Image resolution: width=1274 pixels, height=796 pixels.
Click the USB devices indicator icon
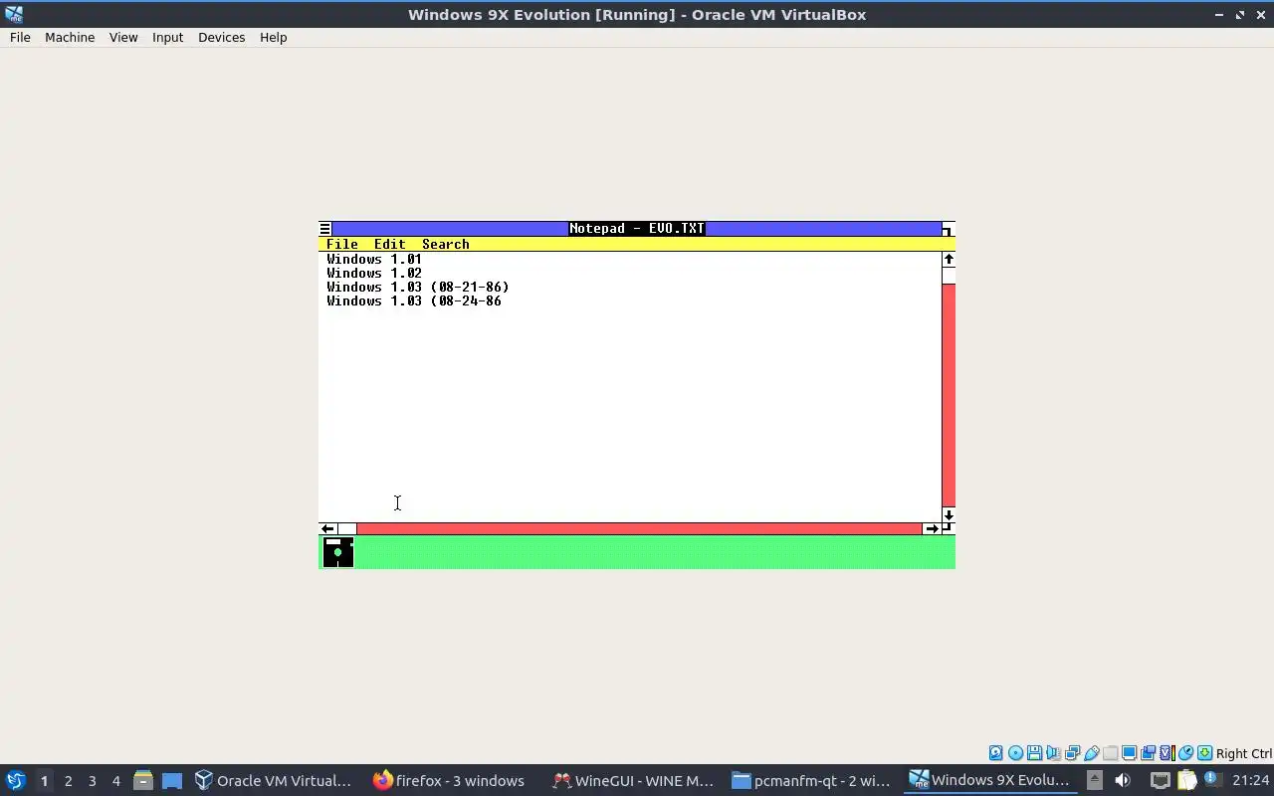tap(1091, 753)
